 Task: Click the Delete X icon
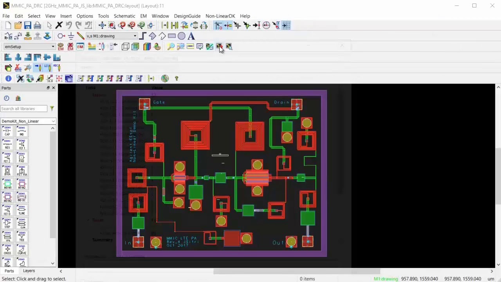(59, 25)
